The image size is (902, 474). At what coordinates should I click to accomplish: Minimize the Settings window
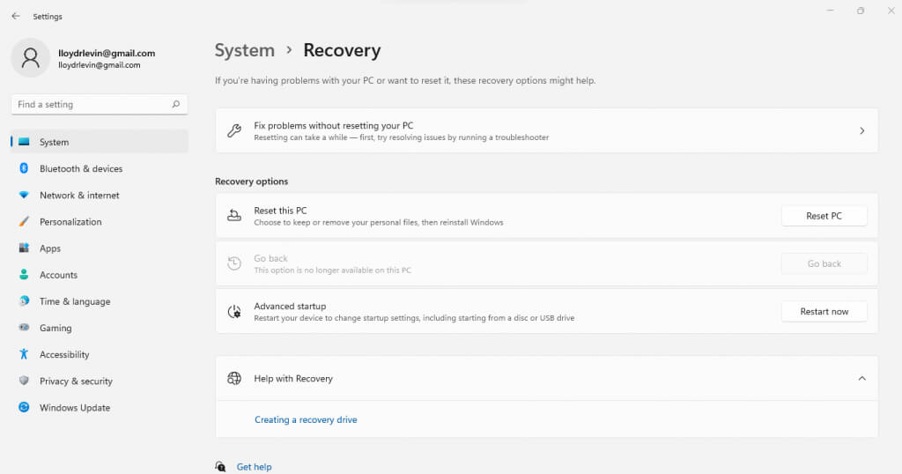coord(830,11)
